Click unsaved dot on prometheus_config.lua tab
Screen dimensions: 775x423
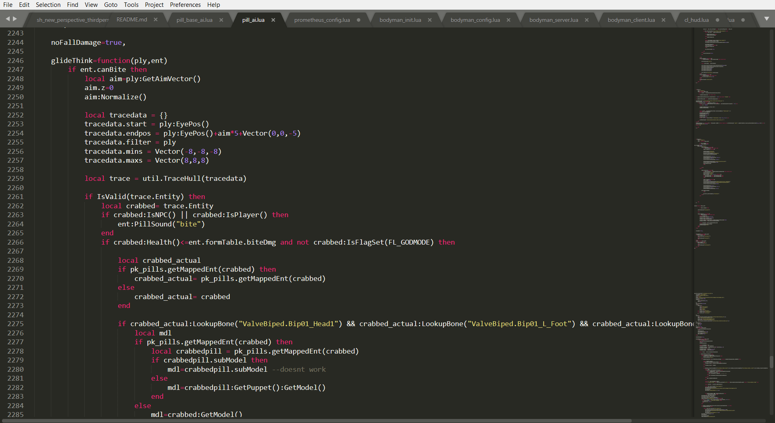click(359, 20)
